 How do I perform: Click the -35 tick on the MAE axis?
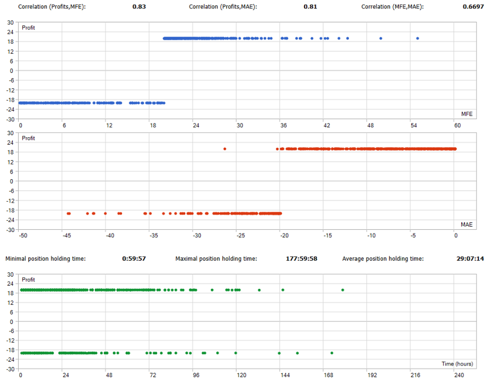(x=153, y=235)
